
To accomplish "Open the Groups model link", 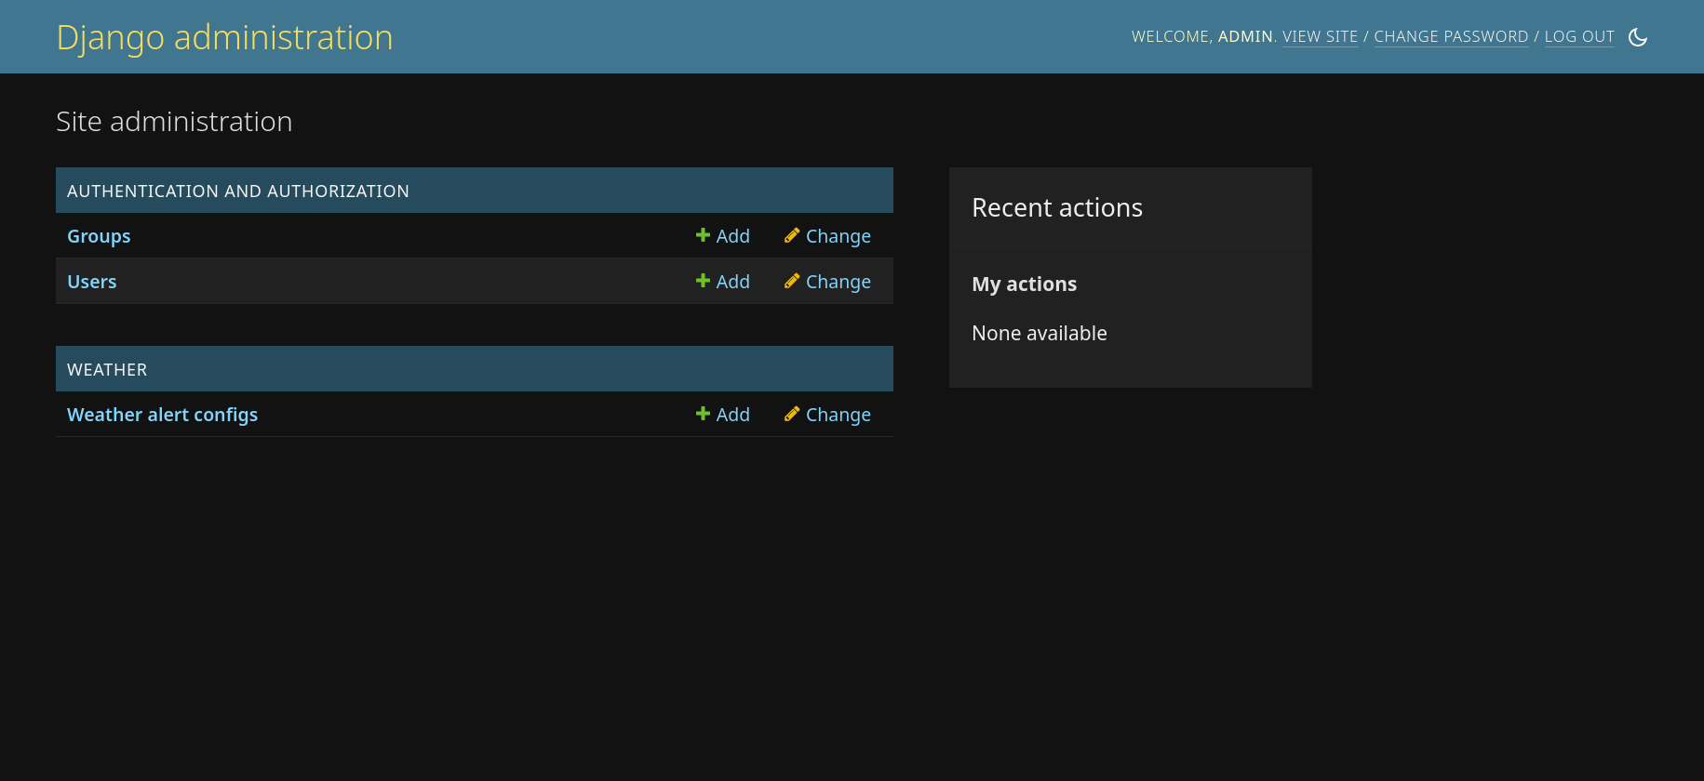I will click(99, 236).
